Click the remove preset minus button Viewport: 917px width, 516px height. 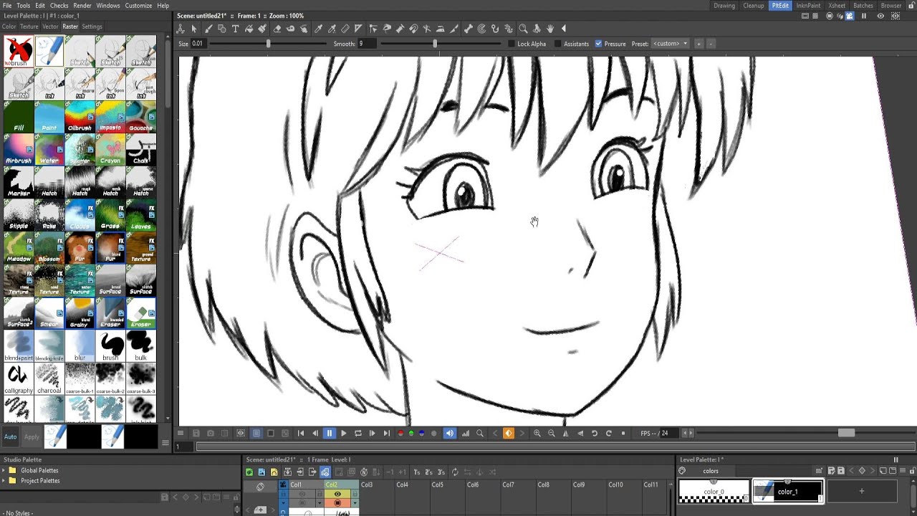[x=711, y=44]
